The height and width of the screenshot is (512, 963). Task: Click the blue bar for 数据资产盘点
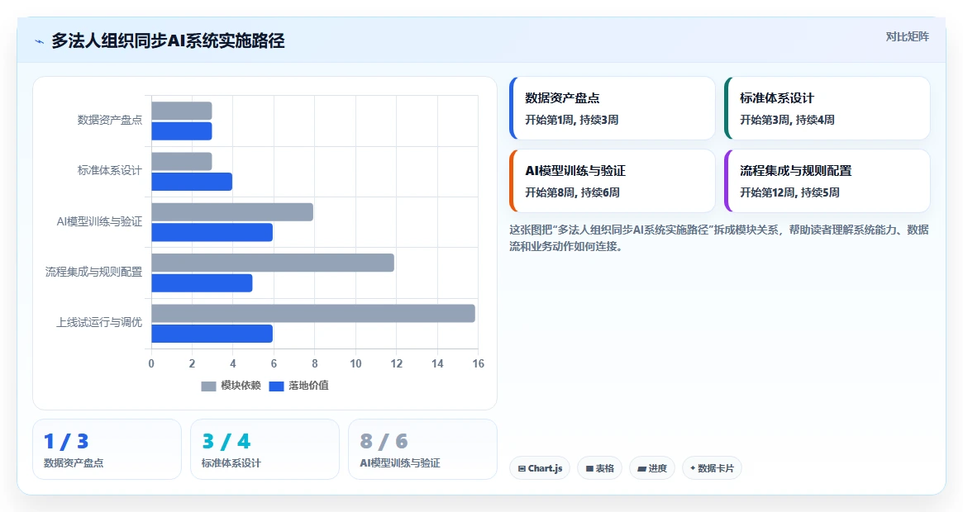(x=182, y=131)
